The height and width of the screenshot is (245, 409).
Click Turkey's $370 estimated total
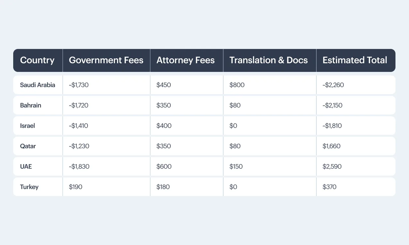(329, 187)
